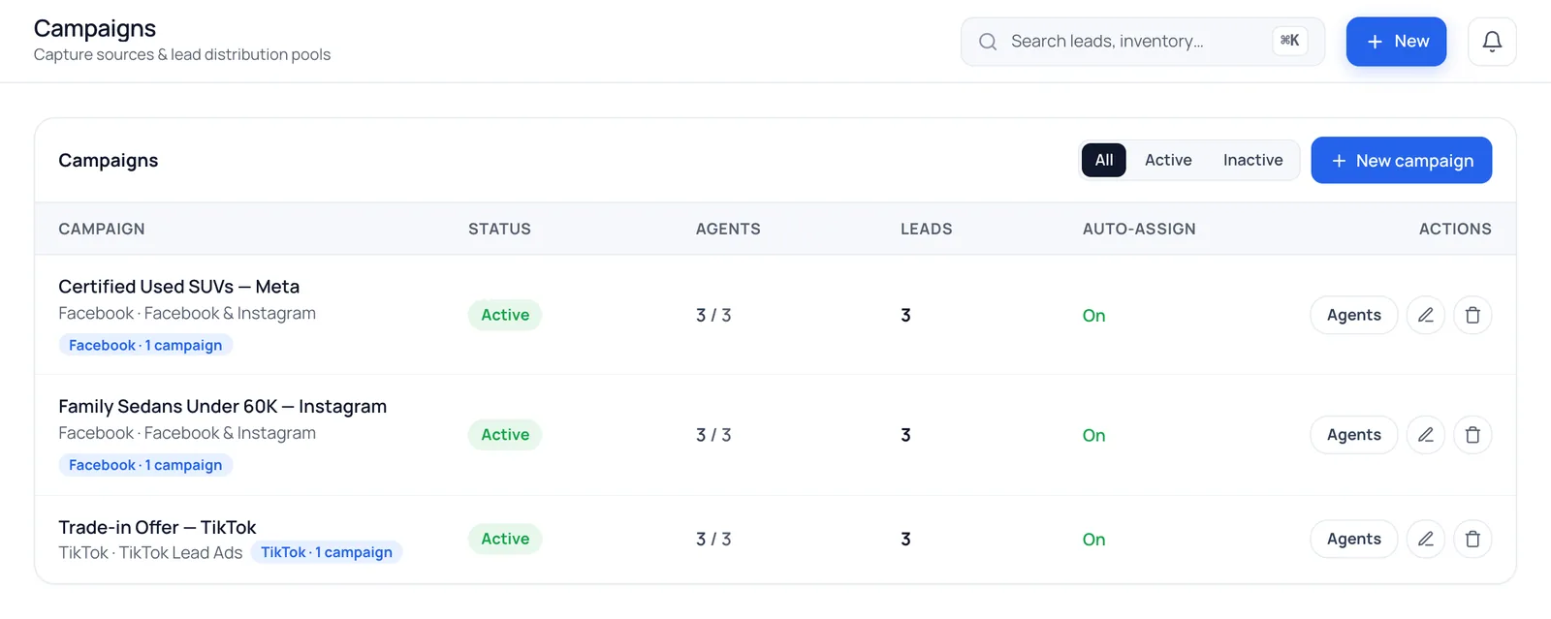Click leads count for Trade-in Offer
This screenshot has height=619, width=1551.
pyautogui.click(x=905, y=539)
